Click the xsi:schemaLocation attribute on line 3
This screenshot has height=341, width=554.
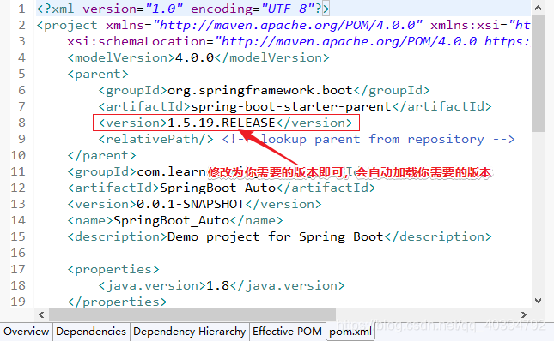299,42
